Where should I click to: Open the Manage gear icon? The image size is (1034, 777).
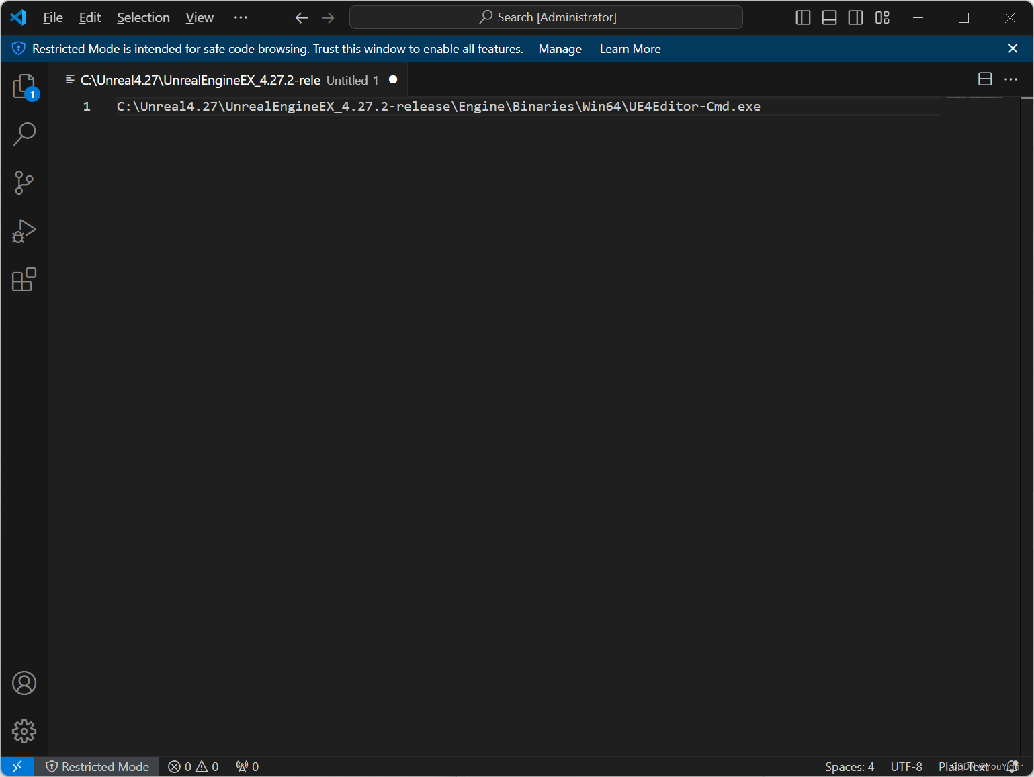(x=24, y=731)
